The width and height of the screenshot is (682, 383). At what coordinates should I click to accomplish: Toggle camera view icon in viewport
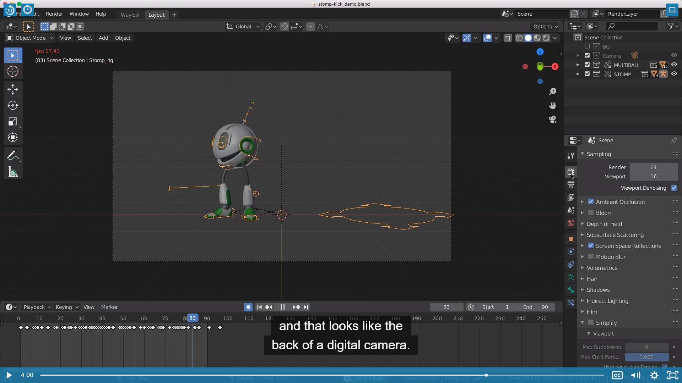(552, 120)
